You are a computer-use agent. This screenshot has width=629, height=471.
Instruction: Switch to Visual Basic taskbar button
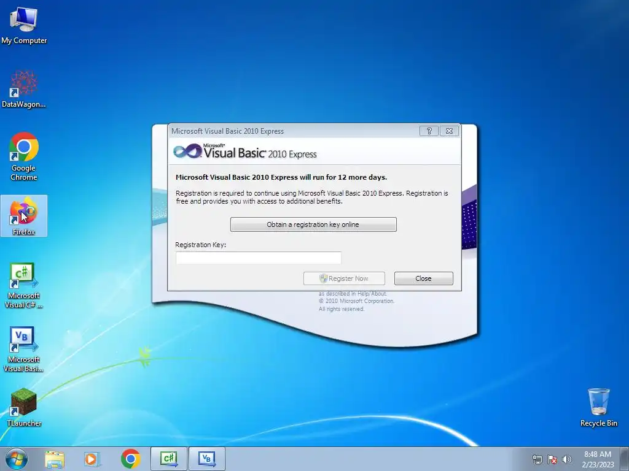[x=207, y=459]
